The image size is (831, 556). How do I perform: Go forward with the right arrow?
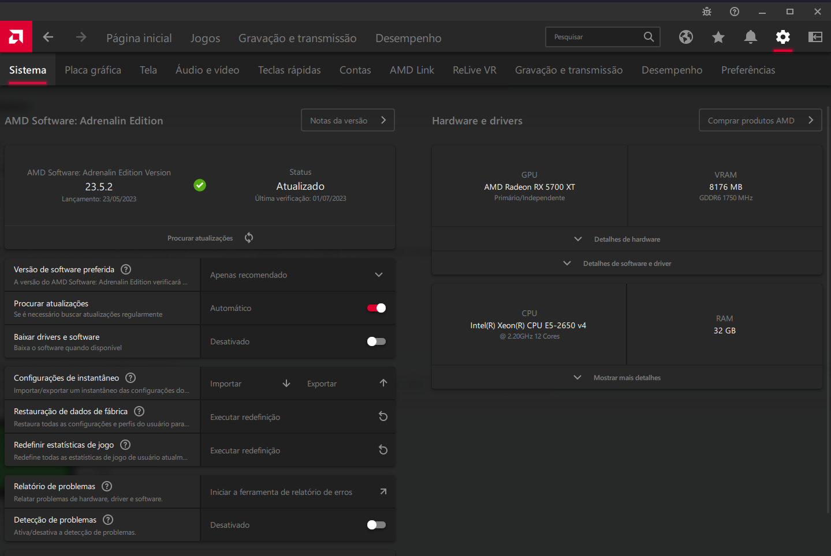coord(81,37)
